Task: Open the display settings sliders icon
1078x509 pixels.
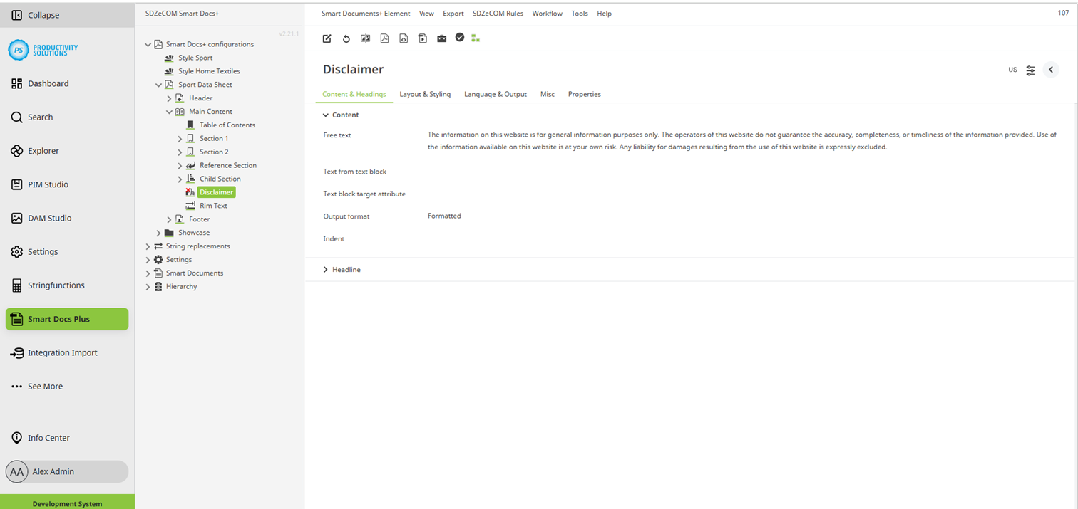Action: pos(1031,70)
